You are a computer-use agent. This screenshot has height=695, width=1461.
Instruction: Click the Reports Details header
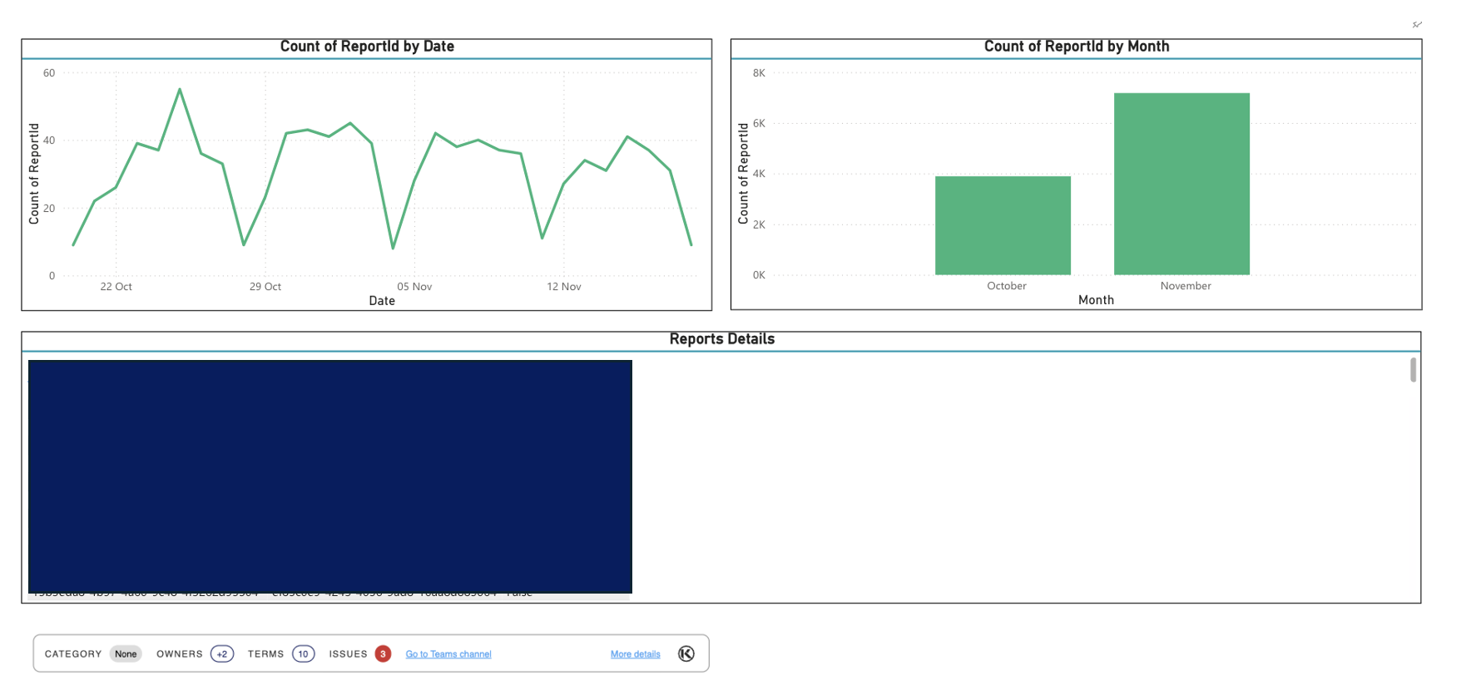pos(721,339)
